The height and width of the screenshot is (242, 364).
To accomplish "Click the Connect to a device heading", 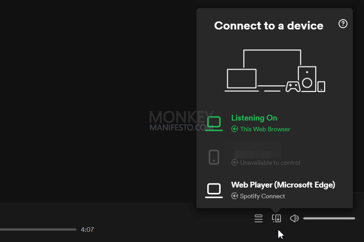I will [268, 25].
